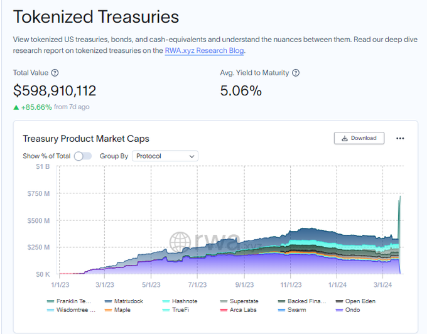Click the Treasury Product Market Caps title
Screen dimensions: 427x334
pos(86,139)
